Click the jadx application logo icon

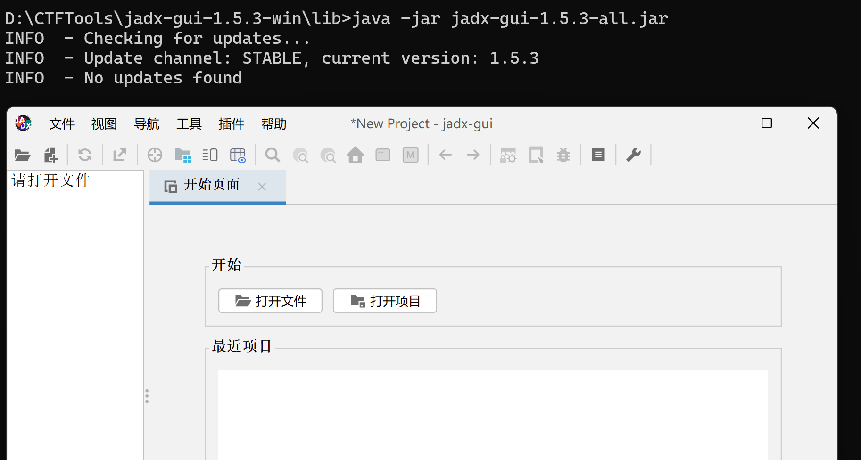[x=23, y=123]
